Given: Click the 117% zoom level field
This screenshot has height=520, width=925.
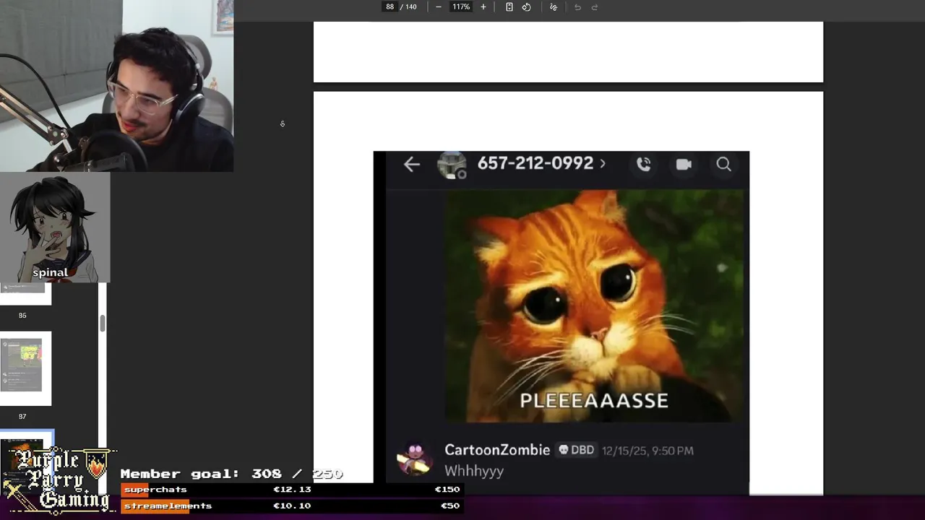Looking at the screenshot, I should (461, 6).
